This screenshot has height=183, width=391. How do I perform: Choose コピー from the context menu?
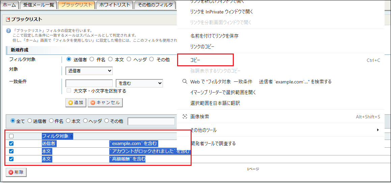pyautogui.click(x=195, y=60)
